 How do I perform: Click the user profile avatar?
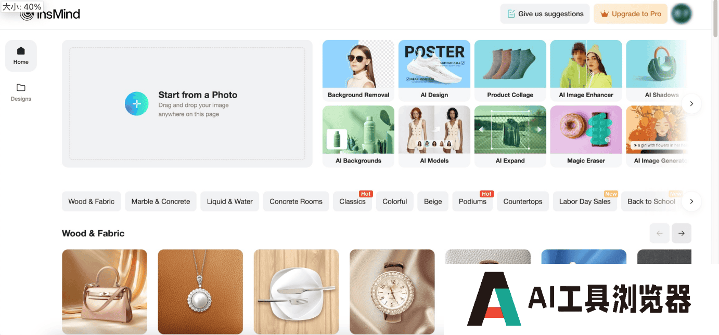(x=681, y=14)
